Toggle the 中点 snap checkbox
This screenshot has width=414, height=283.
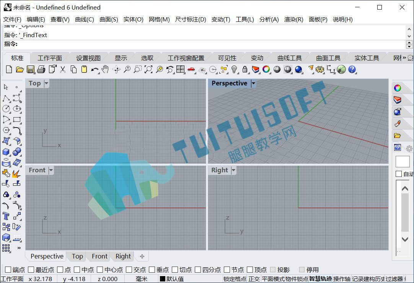(x=77, y=270)
